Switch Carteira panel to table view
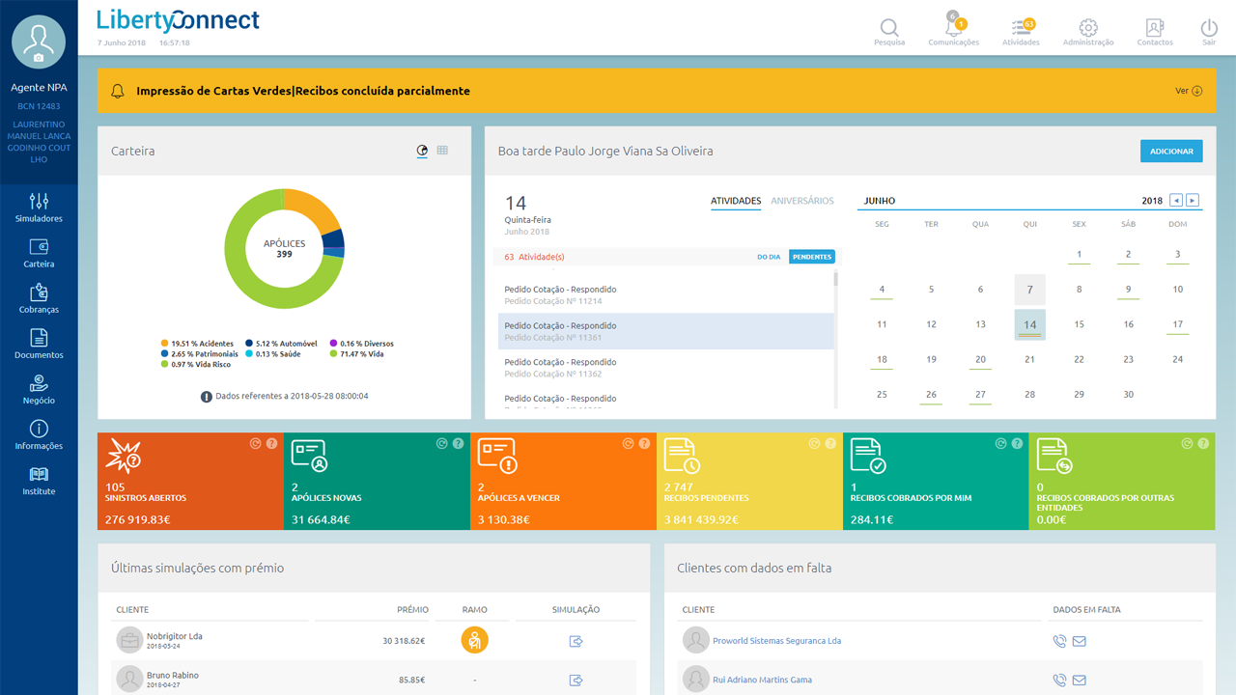The width and height of the screenshot is (1236, 695). [x=442, y=151]
